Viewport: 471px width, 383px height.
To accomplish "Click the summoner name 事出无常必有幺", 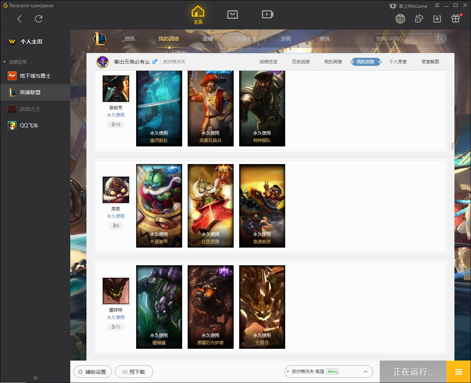I will (x=131, y=62).
